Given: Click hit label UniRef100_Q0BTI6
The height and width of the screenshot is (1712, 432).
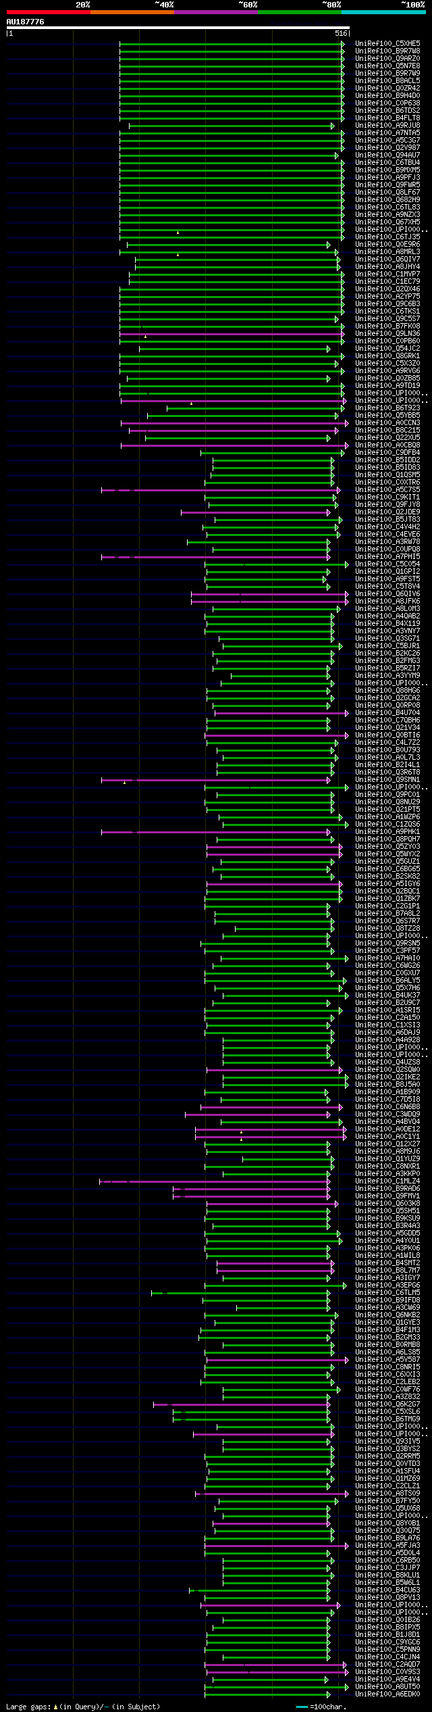Looking at the screenshot, I should 387,735.
